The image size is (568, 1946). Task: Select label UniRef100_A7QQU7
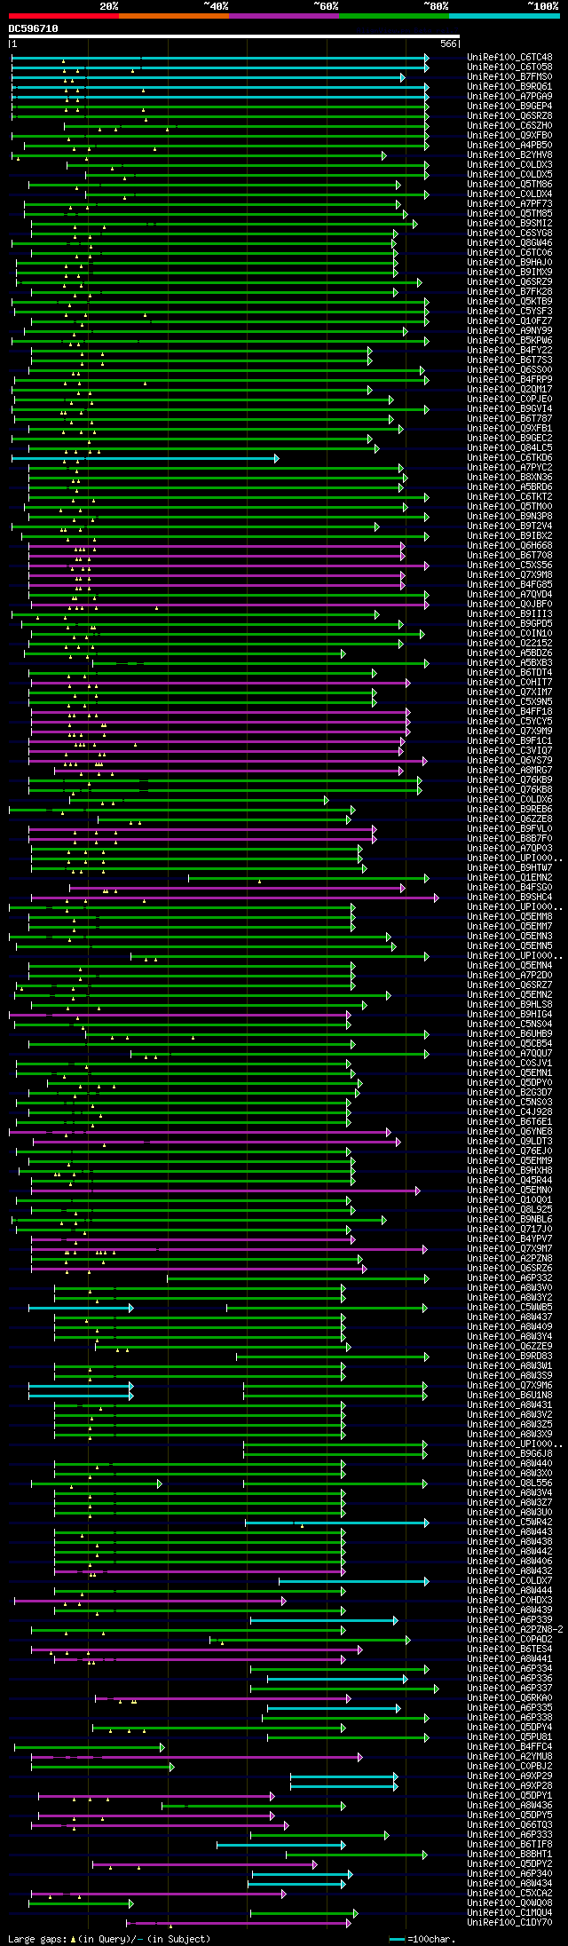509,1054
